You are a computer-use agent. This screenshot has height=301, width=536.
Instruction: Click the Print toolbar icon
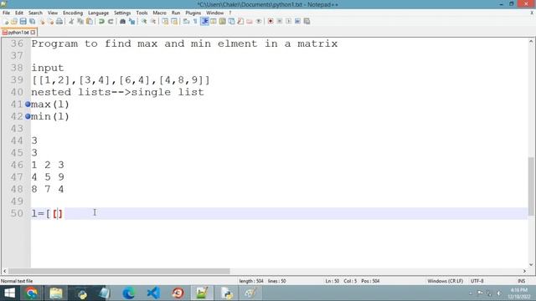pos(59,22)
